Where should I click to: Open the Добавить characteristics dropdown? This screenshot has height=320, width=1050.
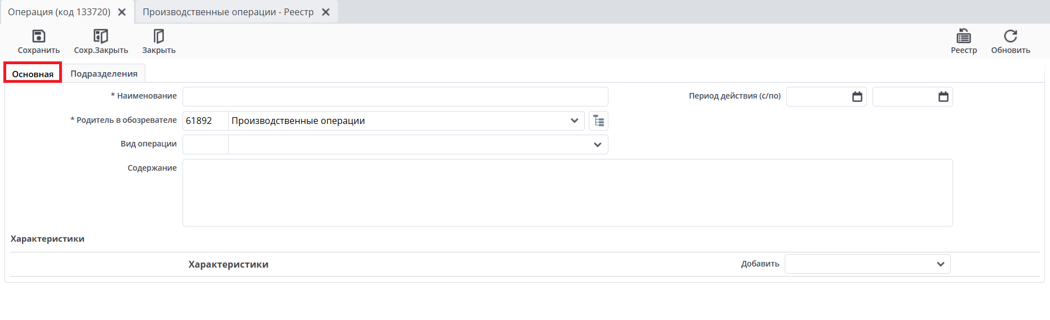tap(940, 264)
